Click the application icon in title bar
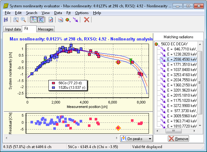The image size is (207, 152). coord(6,6)
